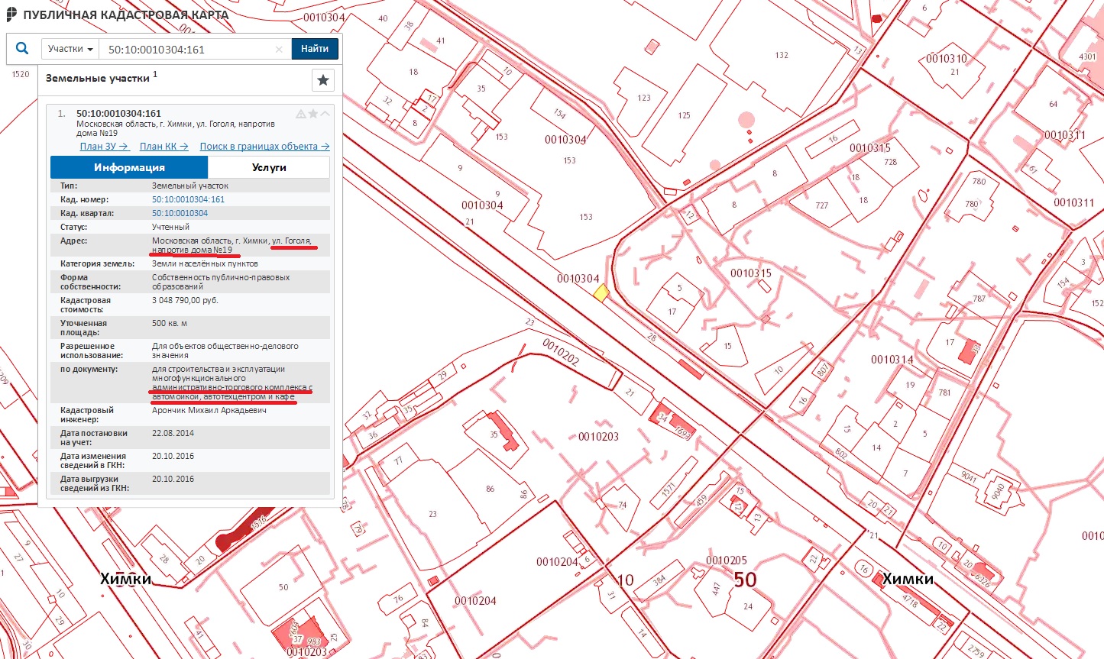Click the result title 50:10:0010304:161 heading
Screen dimensions: 1104x659
click(x=118, y=113)
